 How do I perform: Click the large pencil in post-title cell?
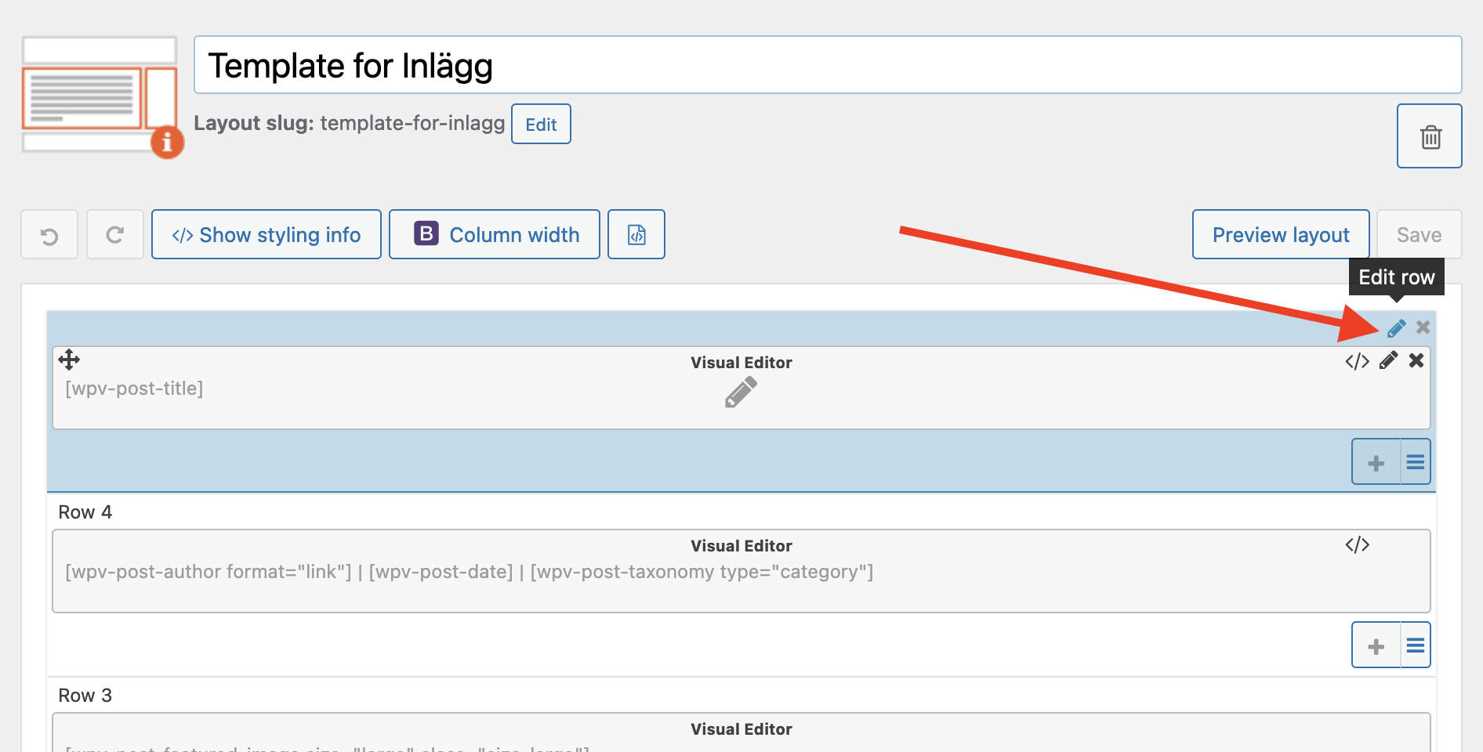[x=741, y=392]
